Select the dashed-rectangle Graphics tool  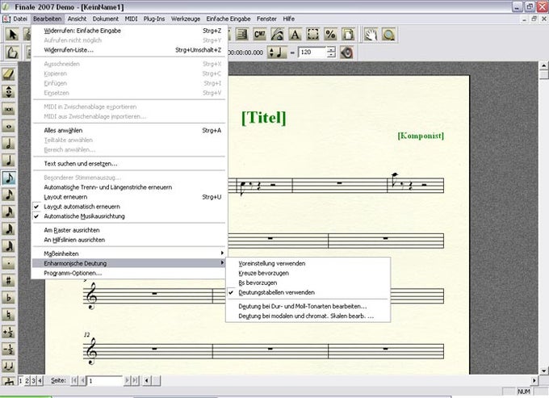pos(312,34)
